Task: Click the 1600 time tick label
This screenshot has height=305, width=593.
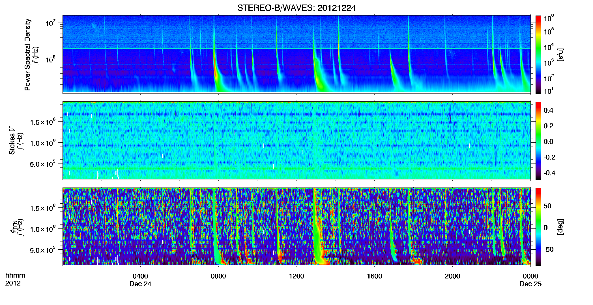Action: point(374,276)
